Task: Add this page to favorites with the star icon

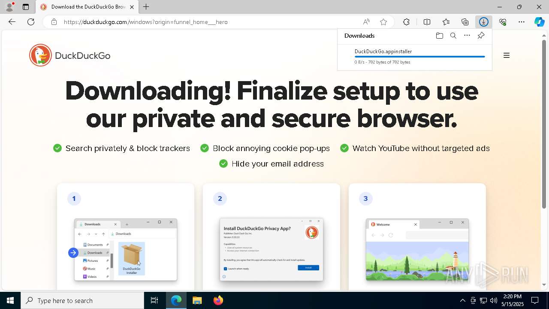Action: click(383, 22)
